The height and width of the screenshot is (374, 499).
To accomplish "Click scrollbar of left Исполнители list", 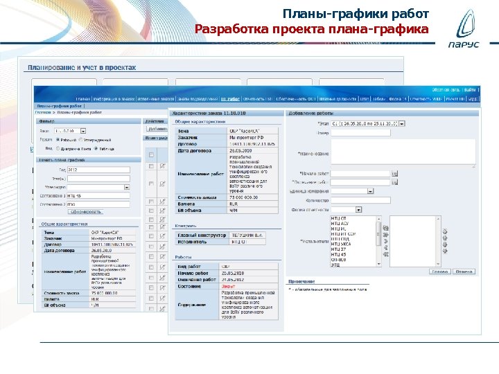I will pos(378,242).
